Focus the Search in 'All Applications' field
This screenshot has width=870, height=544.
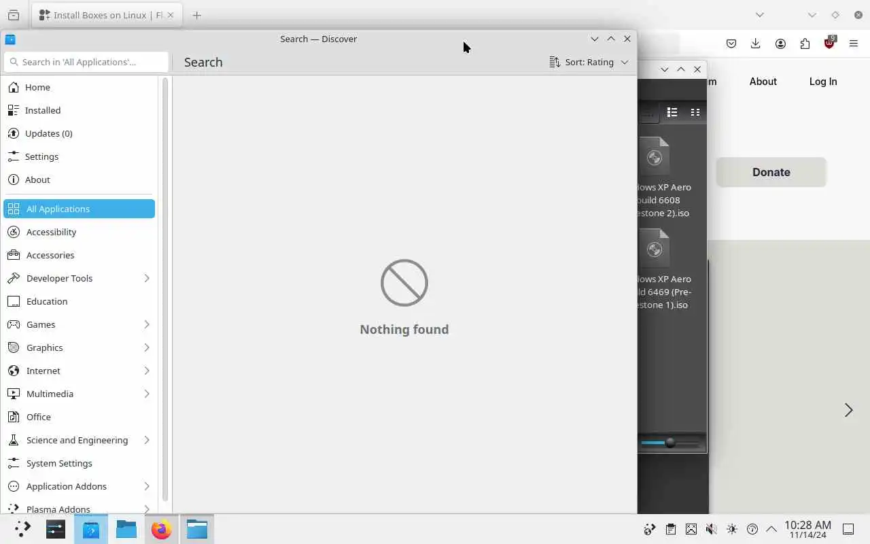tap(86, 62)
